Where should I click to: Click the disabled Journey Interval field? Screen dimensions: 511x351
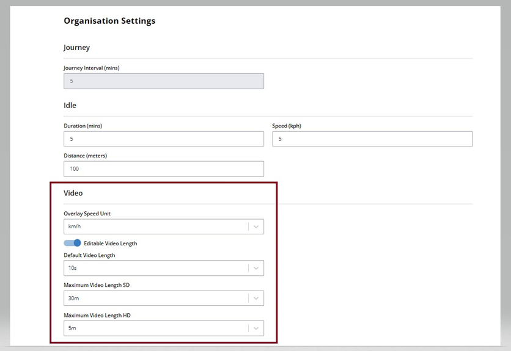click(164, 81)
